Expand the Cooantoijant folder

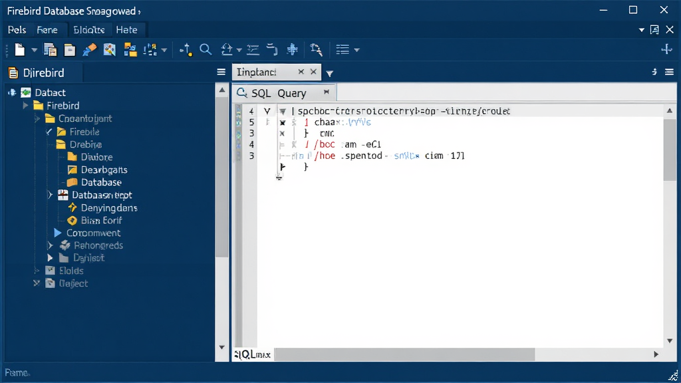[x=37, y=118]
